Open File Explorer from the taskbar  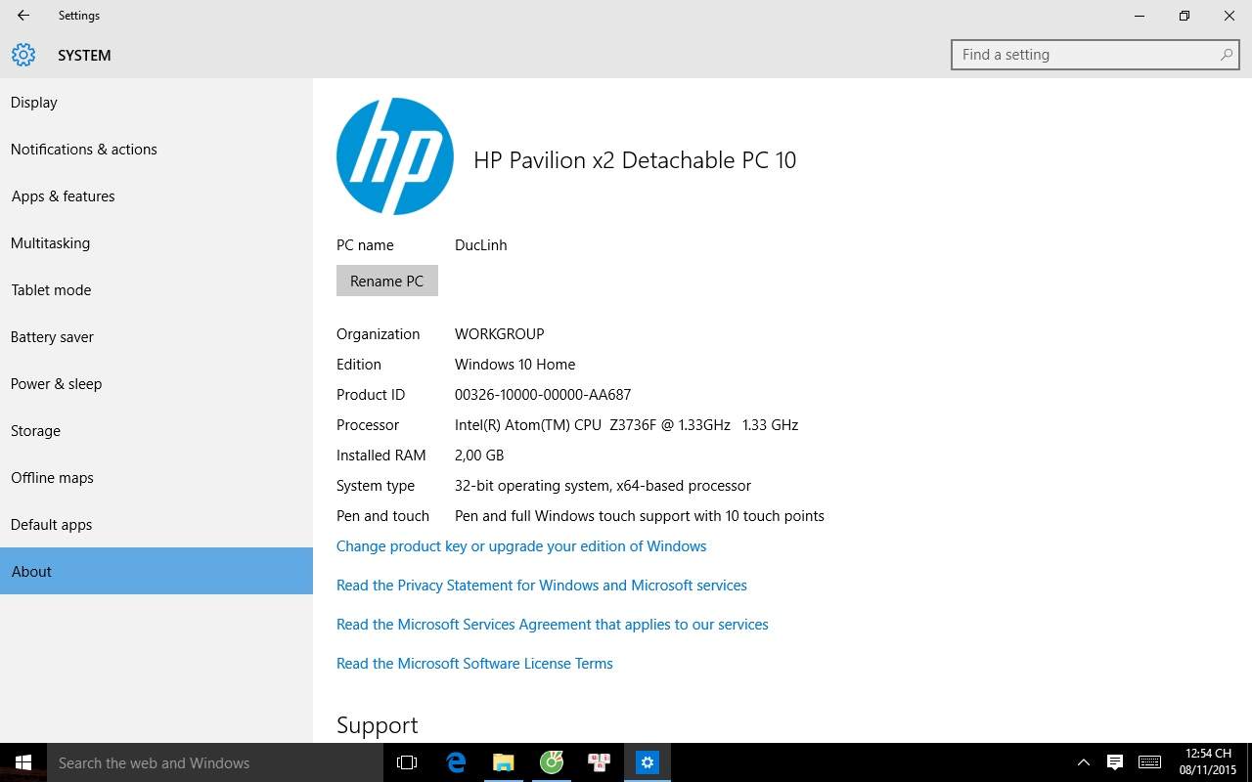[504, 762]
